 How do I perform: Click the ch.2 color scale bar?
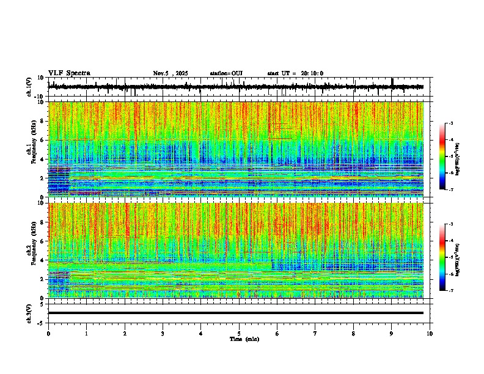click(442, 257)
